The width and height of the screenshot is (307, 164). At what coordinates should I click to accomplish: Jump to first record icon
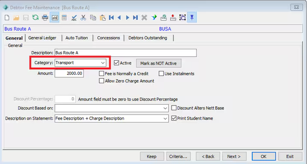tap(111, 18)
